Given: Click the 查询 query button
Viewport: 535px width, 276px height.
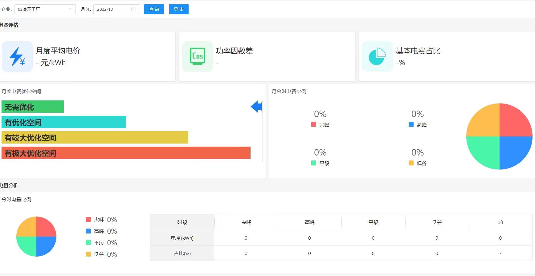Looking at the screenshot, I should coord(154,9).
